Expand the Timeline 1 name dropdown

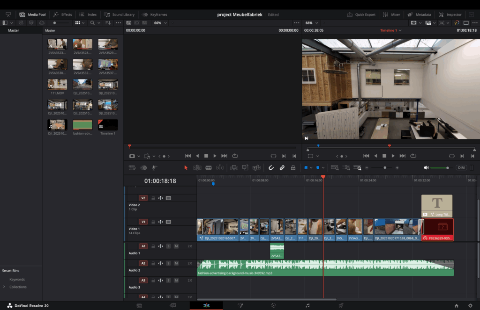tap(390, 30)
